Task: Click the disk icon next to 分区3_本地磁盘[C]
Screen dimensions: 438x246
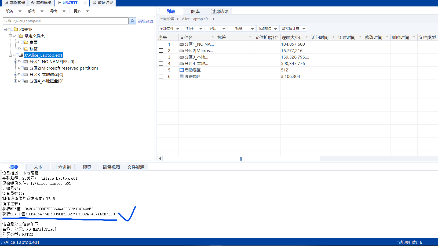Action: point(25,74)
